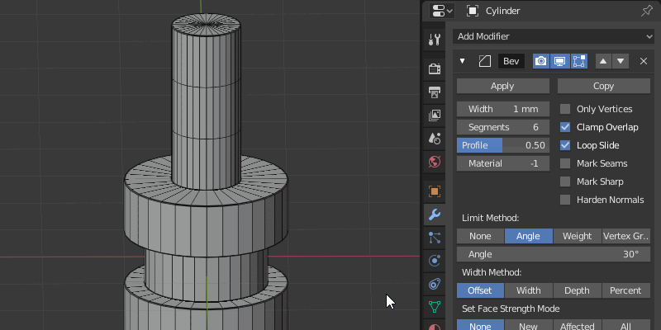Viewport: 661px width, 330px height.
Task: Uncheck Clamp Overlap
Action: click(565, 127)
